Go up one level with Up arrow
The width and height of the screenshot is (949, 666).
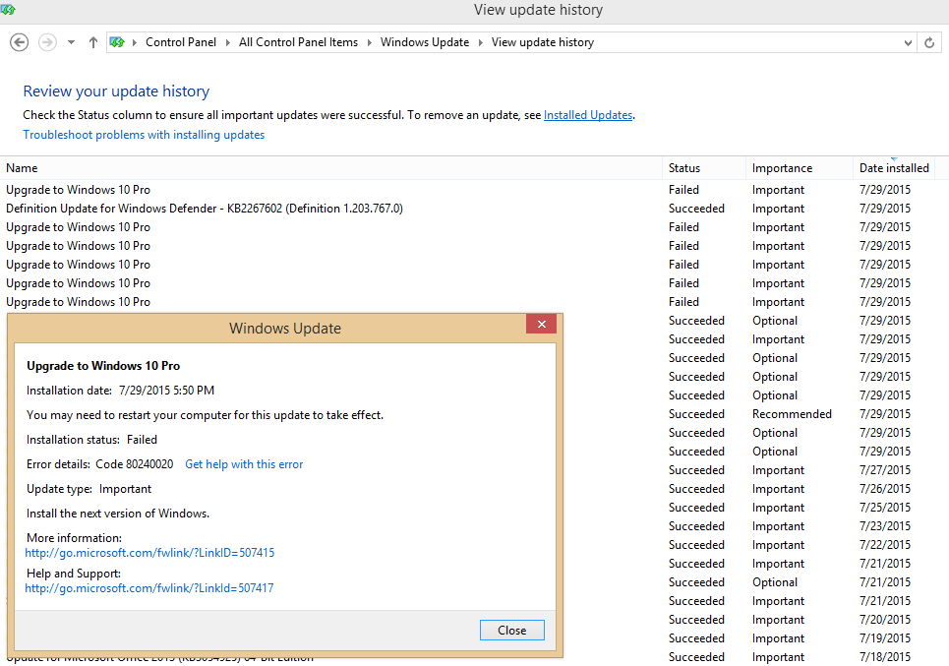tap(93, 42)
